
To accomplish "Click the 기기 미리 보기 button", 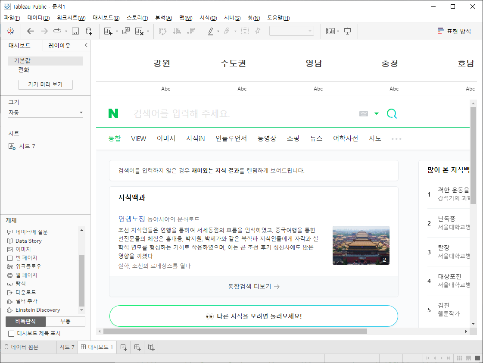I will click(x=45, y=84).
